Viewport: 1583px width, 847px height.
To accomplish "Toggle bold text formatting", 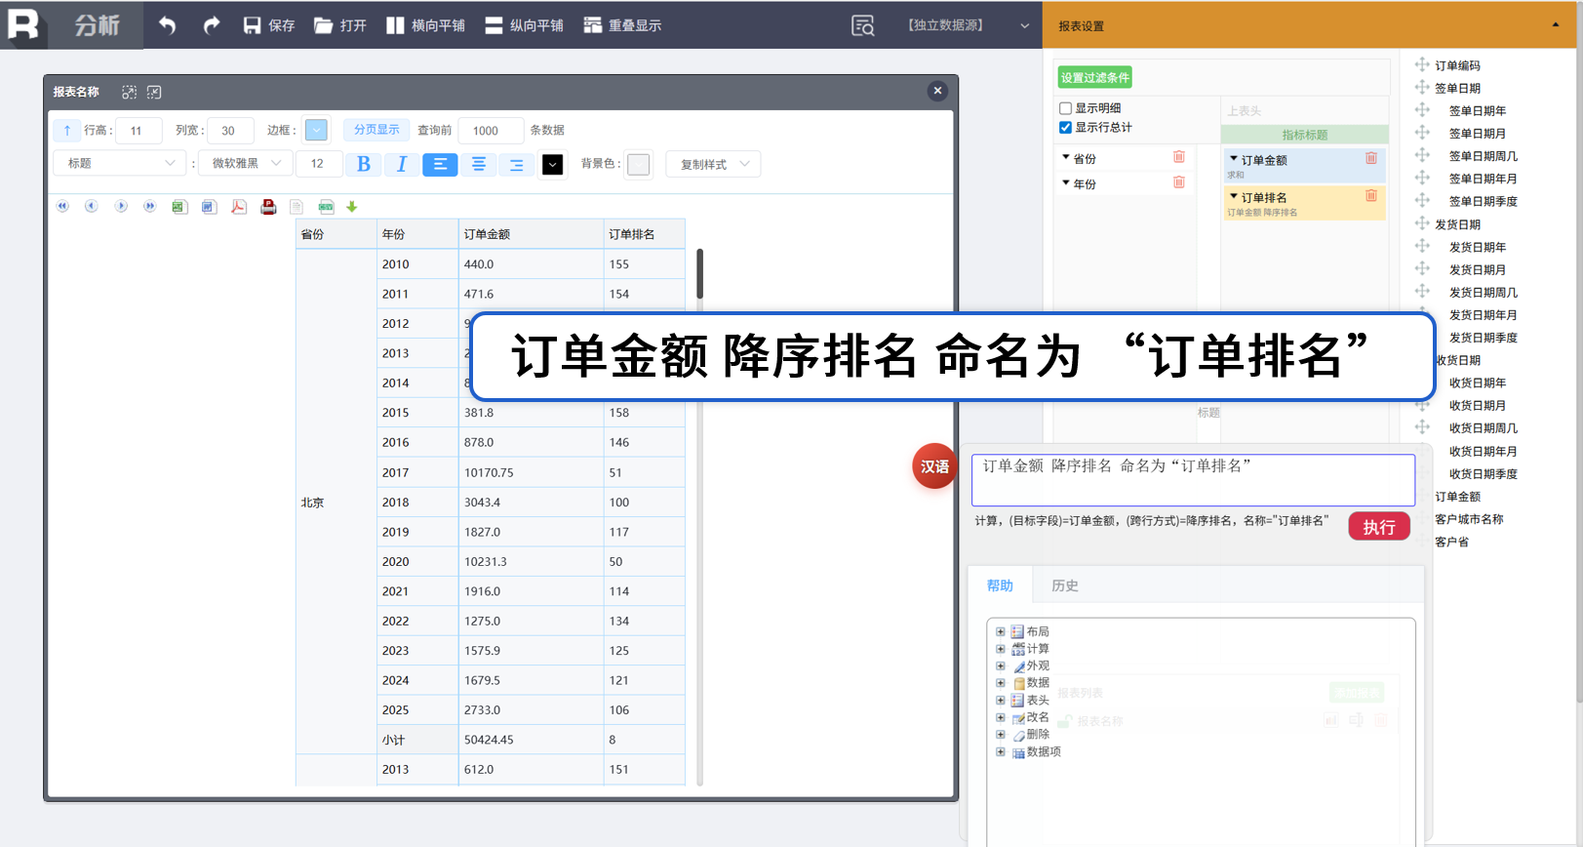I will pyautogui.click(x=364, y=164).
